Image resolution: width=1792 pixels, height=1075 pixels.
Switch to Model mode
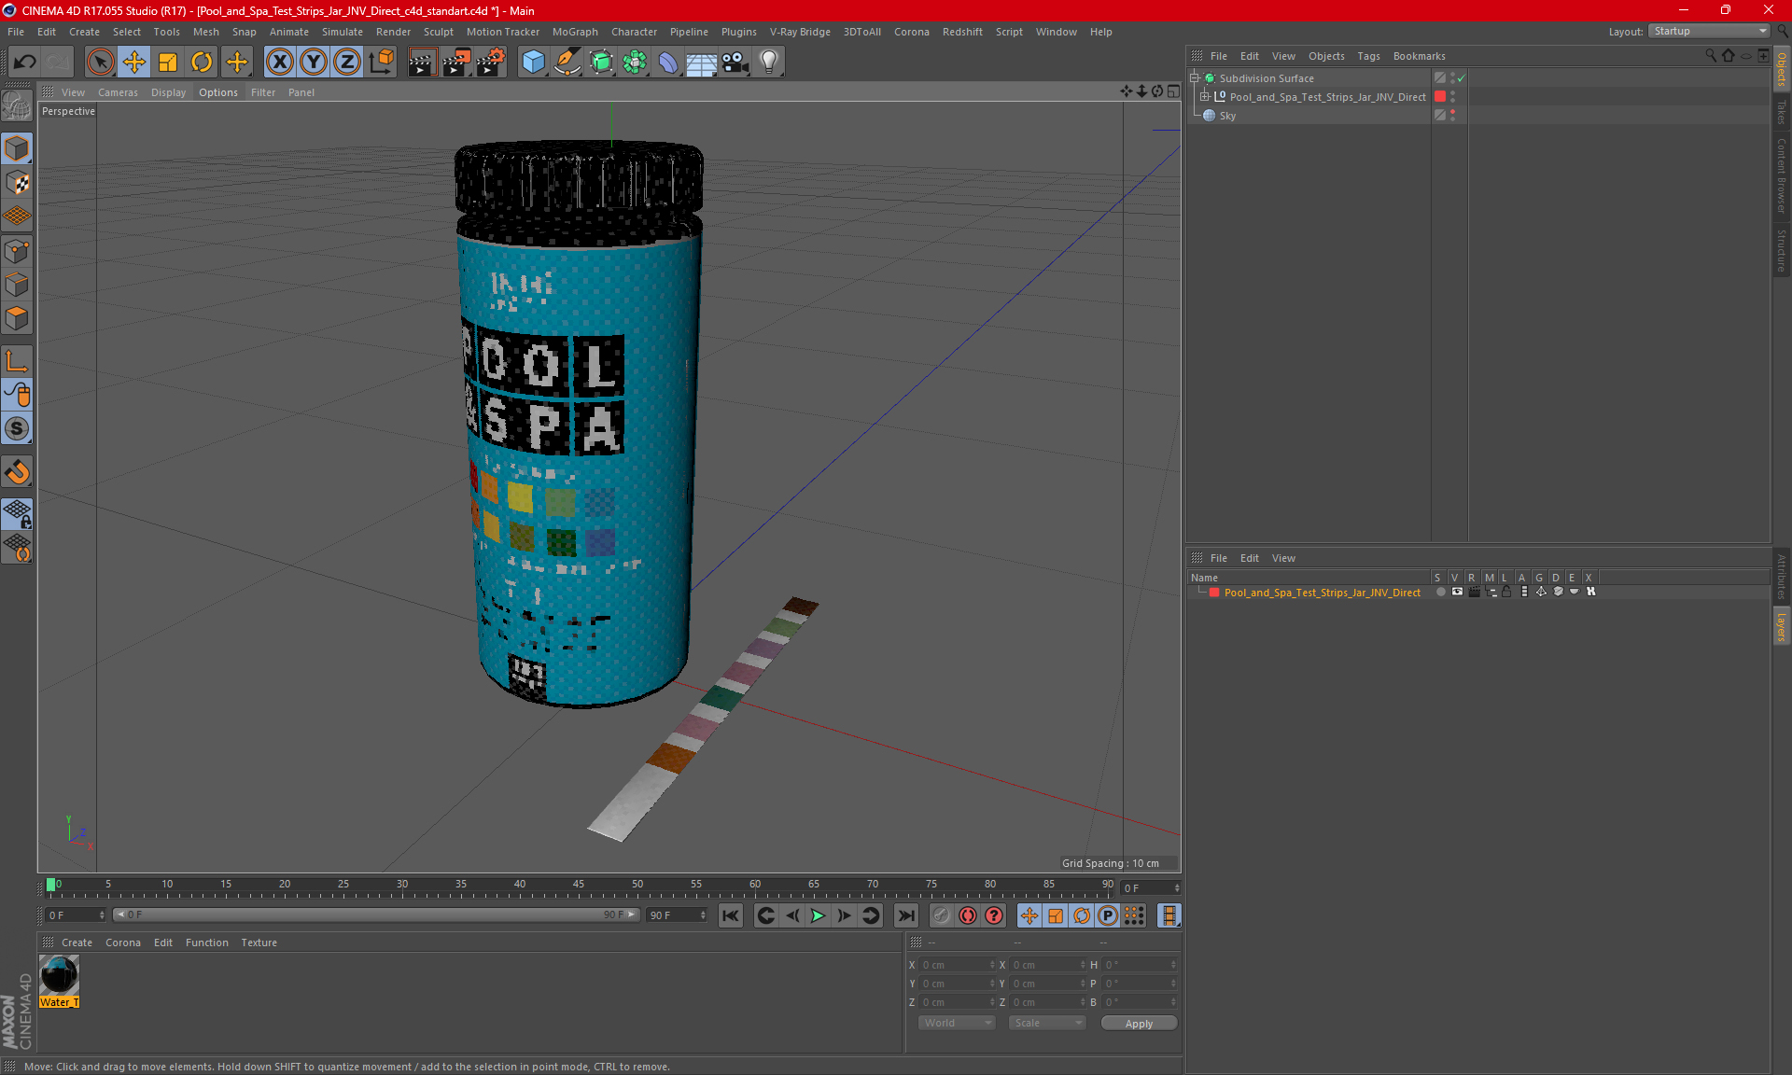[17, 148]
